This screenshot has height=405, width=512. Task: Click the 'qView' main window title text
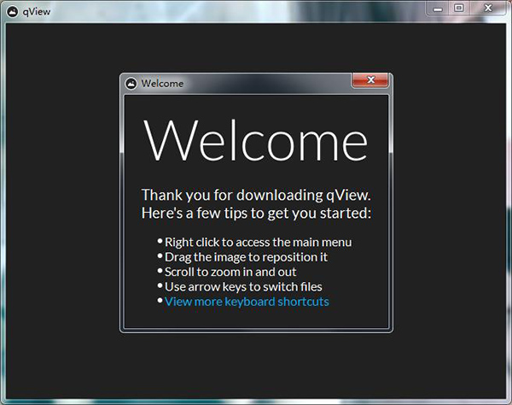(x=37, y=12)
